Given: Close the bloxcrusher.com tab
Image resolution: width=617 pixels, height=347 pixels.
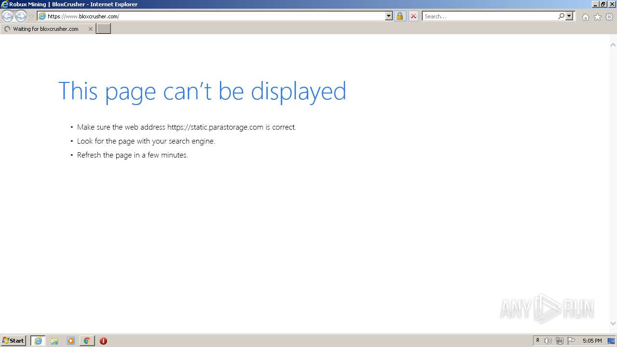Looking at the screenshot, I should tap(90, 29).
